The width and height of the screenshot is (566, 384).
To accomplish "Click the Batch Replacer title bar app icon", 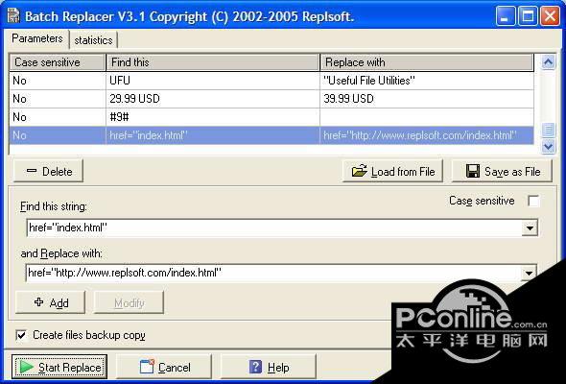I will tap(13, 16).
